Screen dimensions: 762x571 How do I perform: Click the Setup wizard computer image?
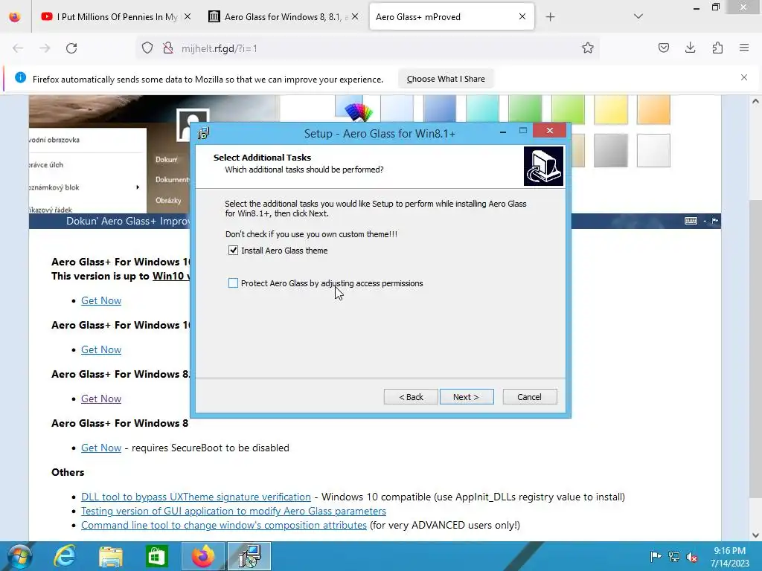(543, 166)
